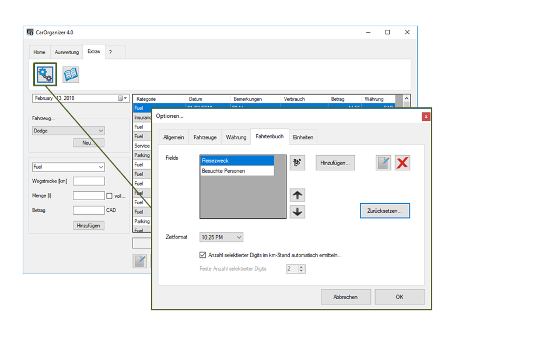Open the Zeitformat dropdown
This screenshot has height=350, width=560.
pos(222,237)
